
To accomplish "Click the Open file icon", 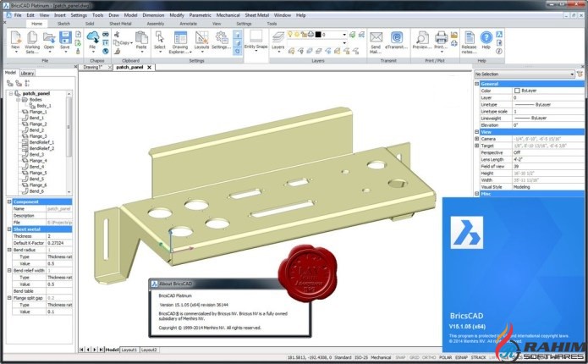I will tap(49, 38).
